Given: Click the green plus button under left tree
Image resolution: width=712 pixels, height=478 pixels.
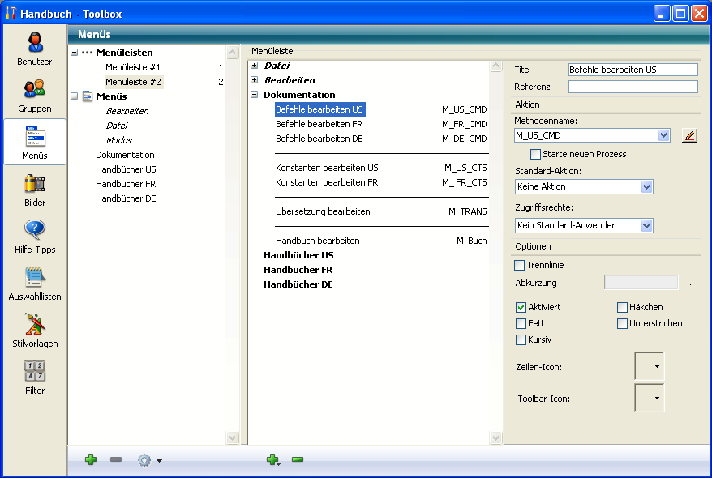Looking at the screenshot, I should pos(91,460).
